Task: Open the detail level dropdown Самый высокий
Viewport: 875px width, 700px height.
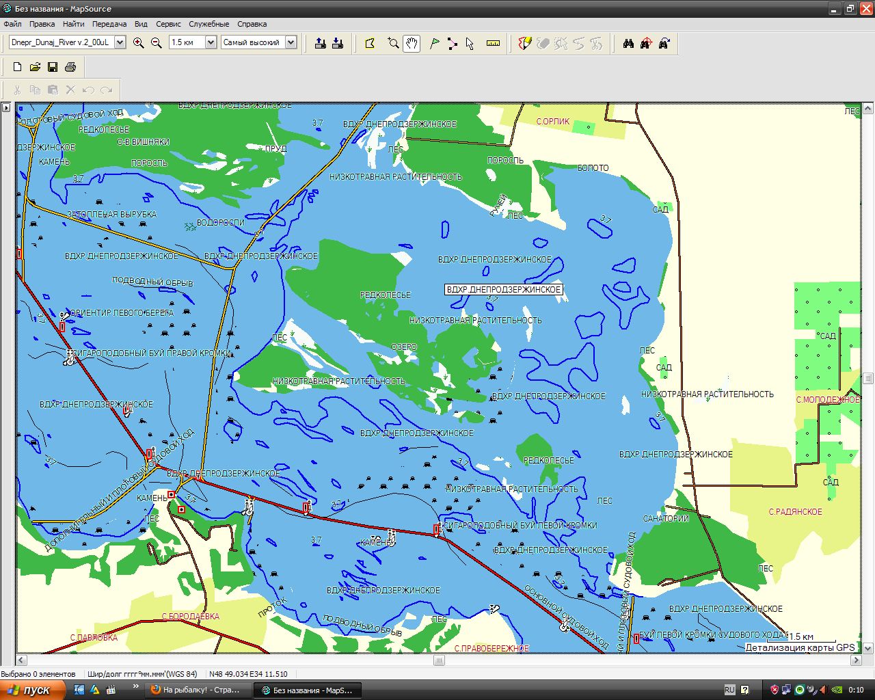Action: 291,42
